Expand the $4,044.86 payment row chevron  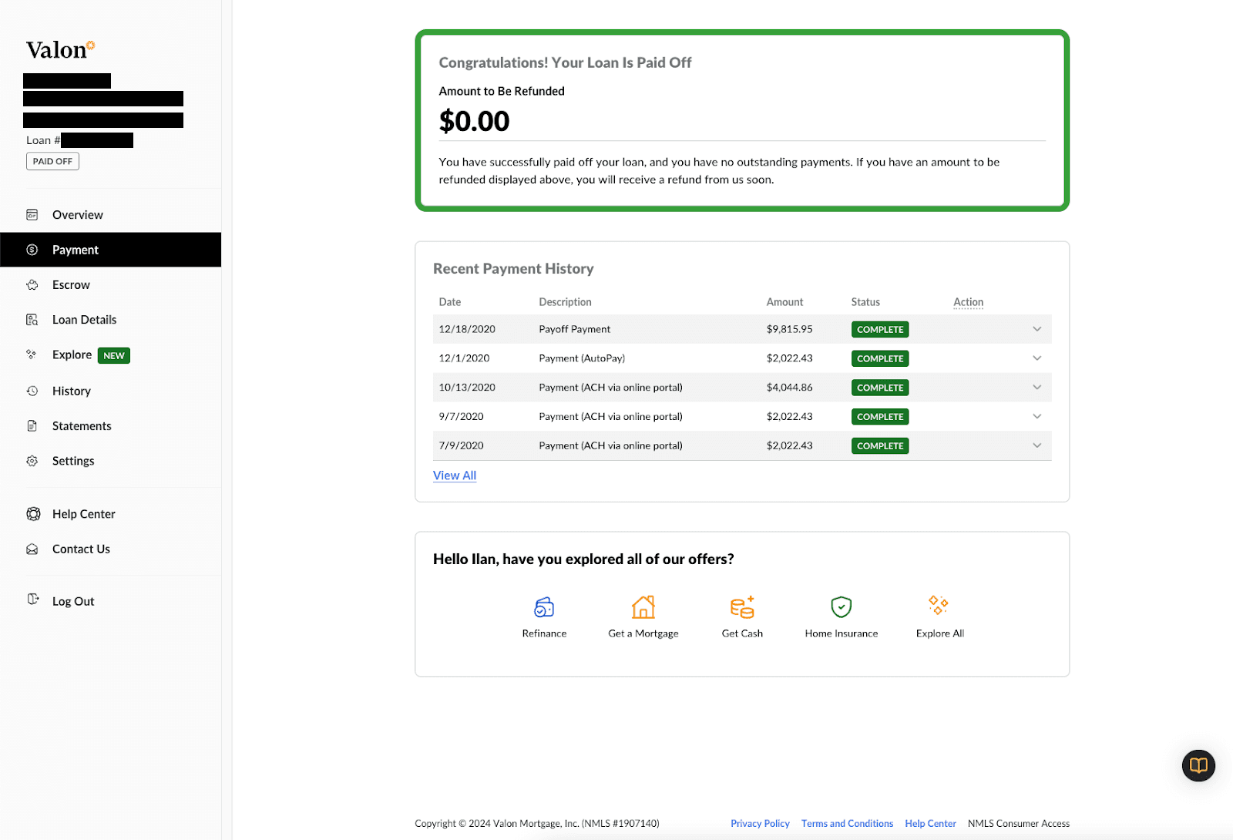click(x=1036, y=388)
